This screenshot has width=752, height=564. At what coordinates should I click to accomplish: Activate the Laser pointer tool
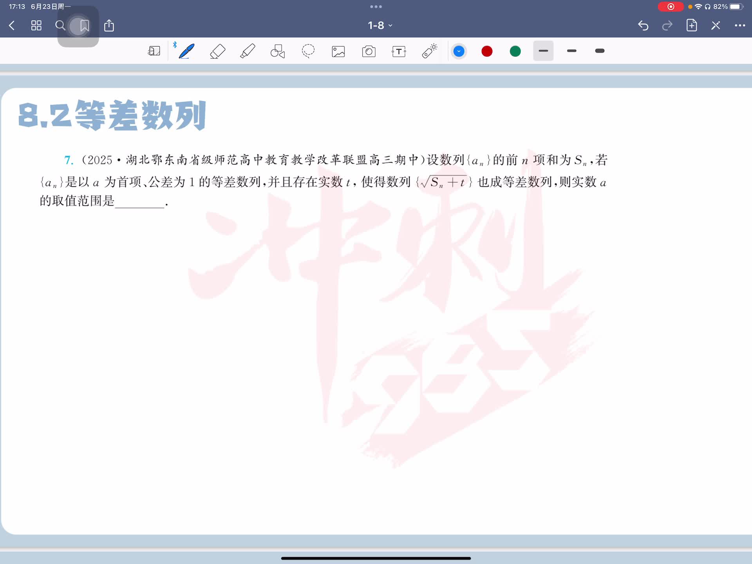tap(429, 51)
